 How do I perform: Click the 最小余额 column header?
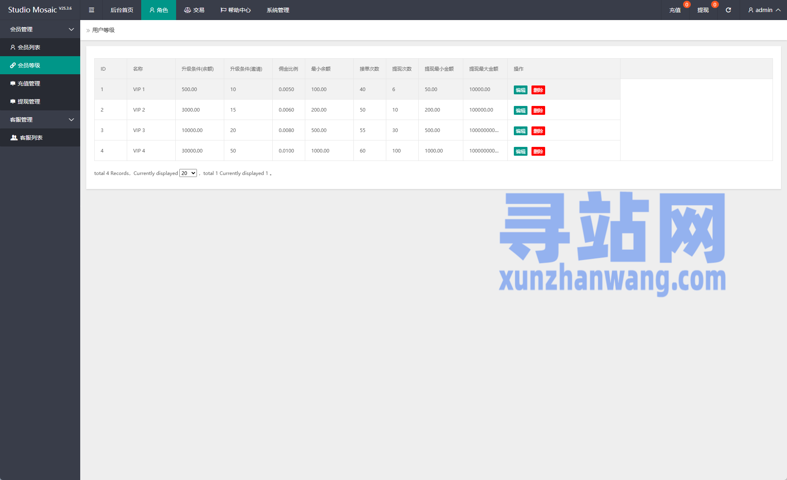(x=329, y=69)
